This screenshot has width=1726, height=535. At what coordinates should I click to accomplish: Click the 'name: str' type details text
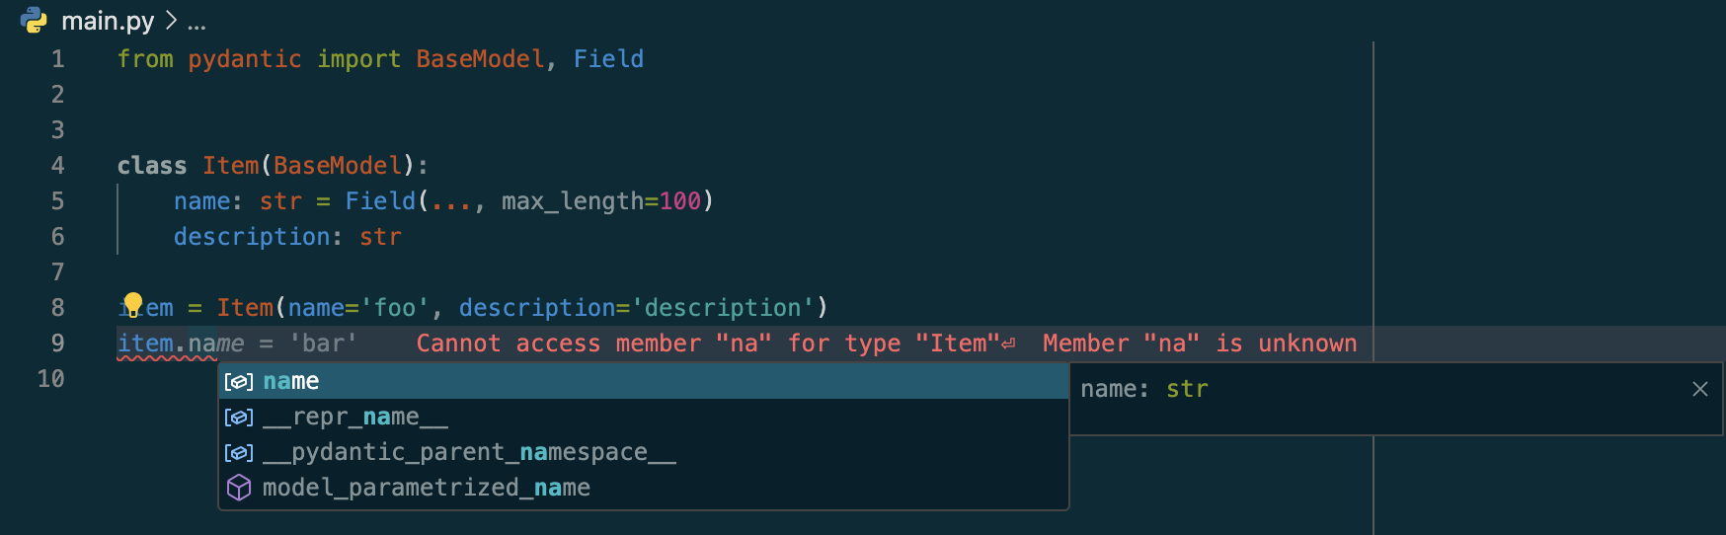pyautogui.click(x=1143, y=390)
